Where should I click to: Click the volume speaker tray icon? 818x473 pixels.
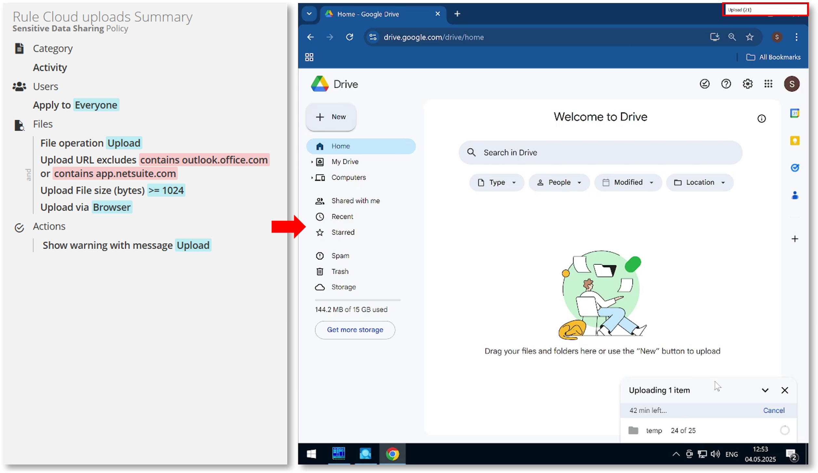pyautogui.click(x=715, y=454)
